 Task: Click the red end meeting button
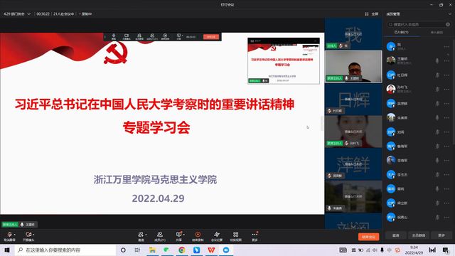click(x=368, y=237)
